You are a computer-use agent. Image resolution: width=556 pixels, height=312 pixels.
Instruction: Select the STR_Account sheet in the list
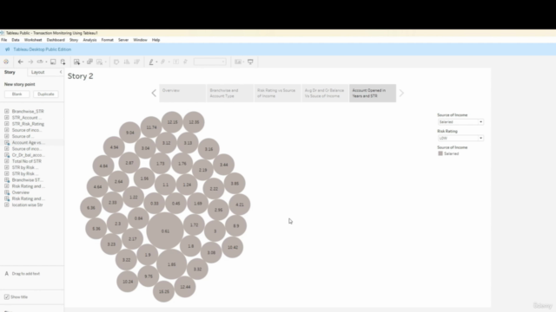[x=26, y=118]
